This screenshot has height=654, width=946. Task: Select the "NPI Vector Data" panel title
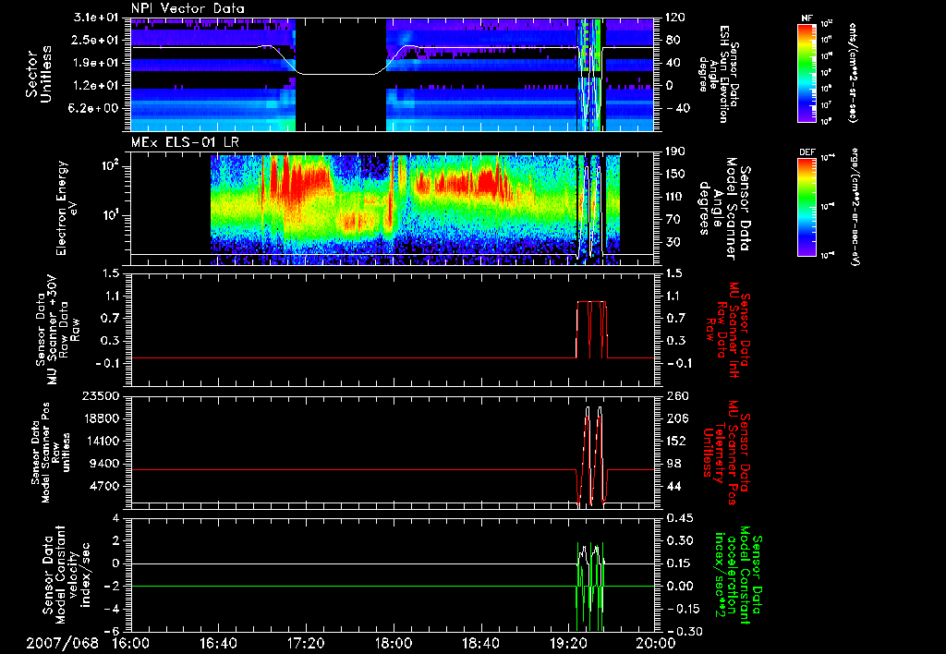[x=188, y=8]
